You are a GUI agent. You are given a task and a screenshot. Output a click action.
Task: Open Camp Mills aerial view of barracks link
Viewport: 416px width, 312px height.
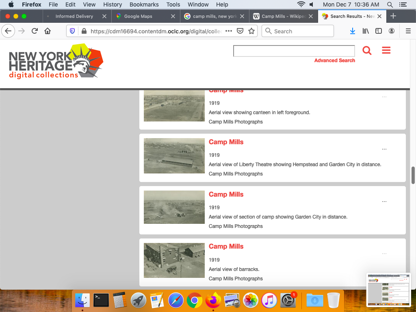226,247
